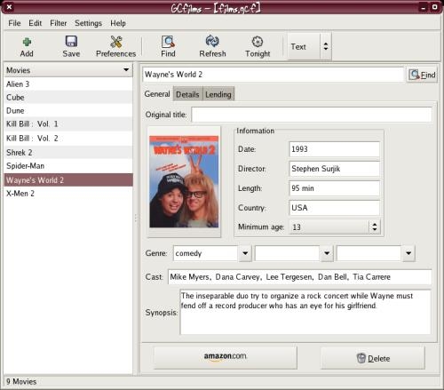Open the File menu
Screen dimensions: 444x390
tap(14, 23)
